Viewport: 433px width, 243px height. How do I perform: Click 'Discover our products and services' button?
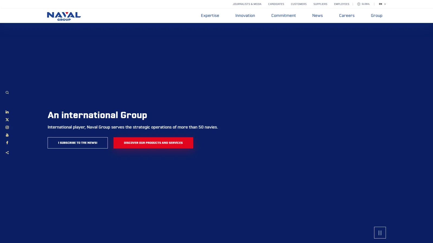coord(153,143)
